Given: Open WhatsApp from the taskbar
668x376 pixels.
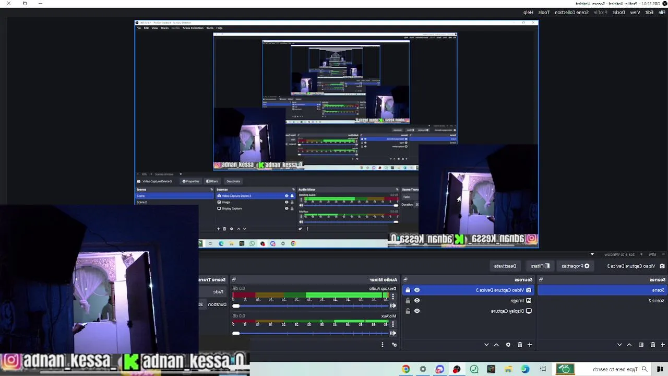Looking at the screenshot, I should pos(474,369).
